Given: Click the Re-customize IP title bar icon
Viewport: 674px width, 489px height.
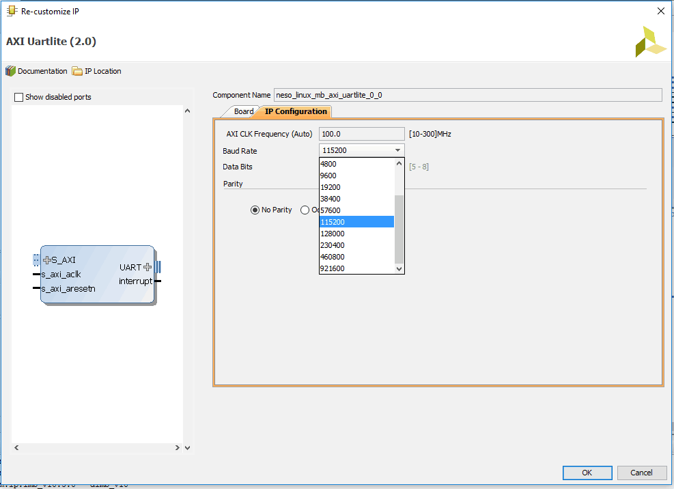Looking at the screenshot, I should (12, 11).
